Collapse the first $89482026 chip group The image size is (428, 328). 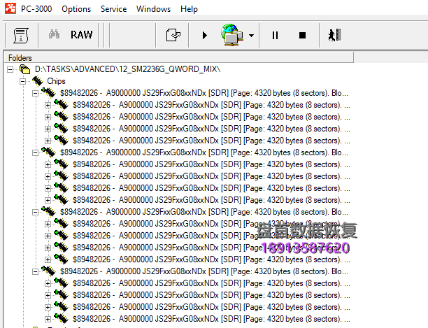click(36, 93)
